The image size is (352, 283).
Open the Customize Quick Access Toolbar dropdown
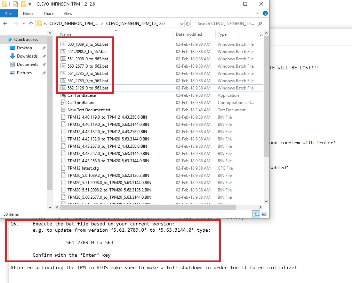point(30,4)
